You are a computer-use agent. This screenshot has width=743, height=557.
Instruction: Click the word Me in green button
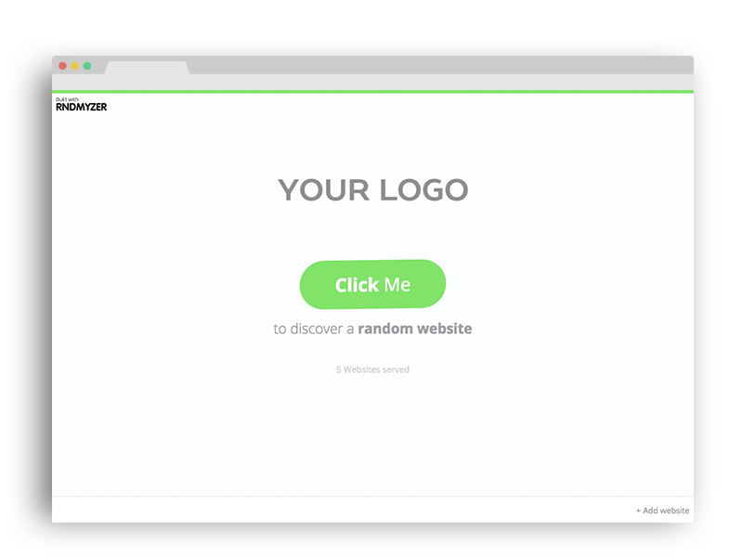(398, 285)
